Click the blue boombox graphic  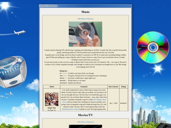click(13, 72)
